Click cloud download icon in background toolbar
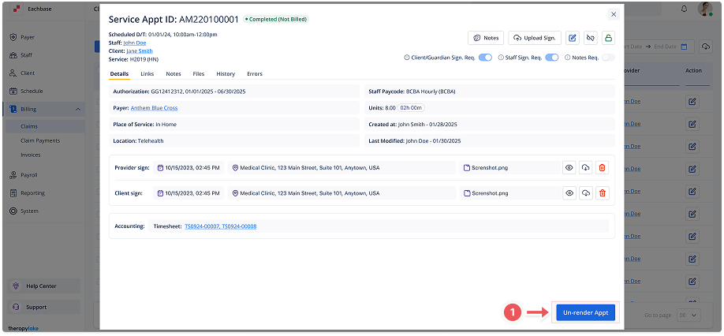The width and height of the screenshot is (724, 336). pos(705,47)
